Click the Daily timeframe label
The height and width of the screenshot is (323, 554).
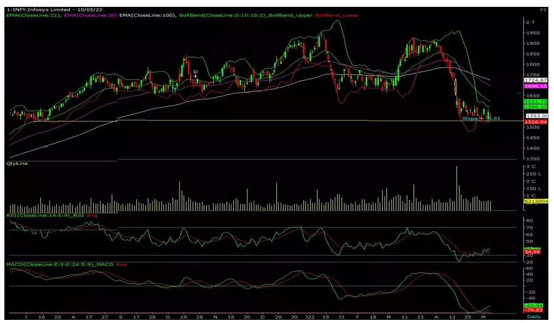click(x=533, y=317)
